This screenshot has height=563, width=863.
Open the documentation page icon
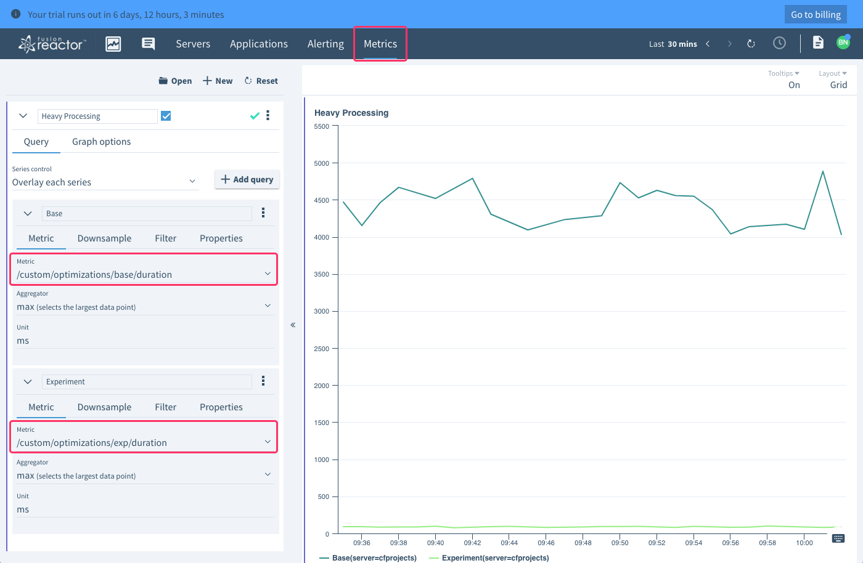coord(818,43)
